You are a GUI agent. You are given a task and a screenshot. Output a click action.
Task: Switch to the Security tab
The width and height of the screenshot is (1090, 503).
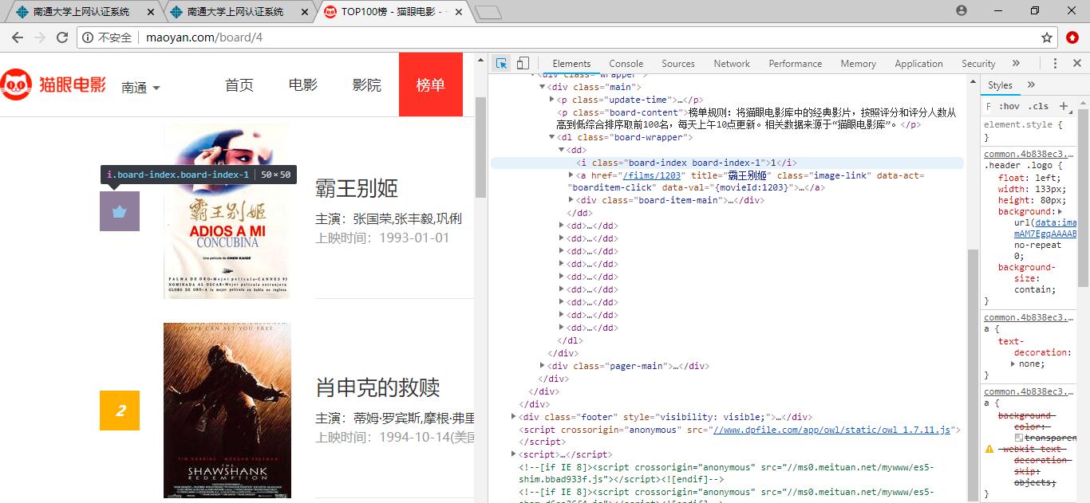coord(978,64)
